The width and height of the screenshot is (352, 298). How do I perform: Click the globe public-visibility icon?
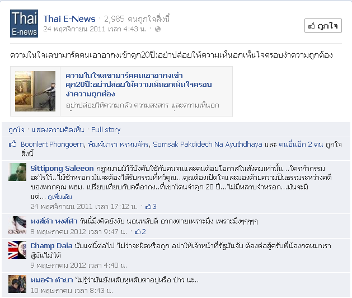(x=158, y=29)
